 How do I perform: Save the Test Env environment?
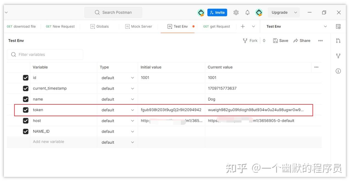tap(280, 40)
